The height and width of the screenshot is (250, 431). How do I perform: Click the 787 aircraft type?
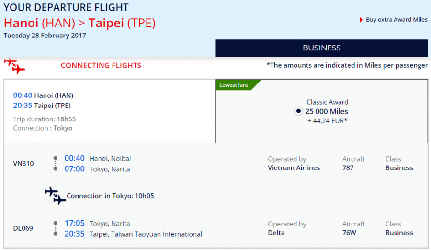click(x=348, y=168)
